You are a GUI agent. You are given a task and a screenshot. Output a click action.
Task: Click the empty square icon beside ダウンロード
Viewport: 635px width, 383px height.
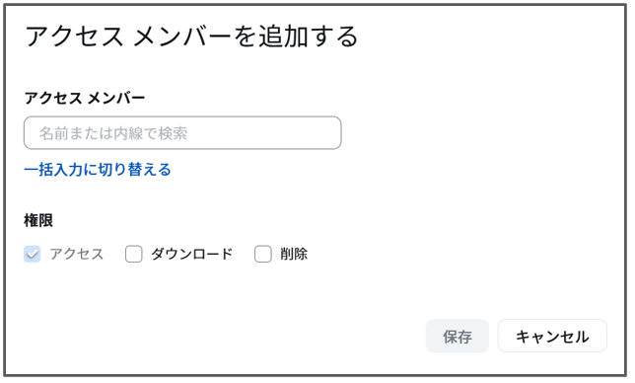134,254
